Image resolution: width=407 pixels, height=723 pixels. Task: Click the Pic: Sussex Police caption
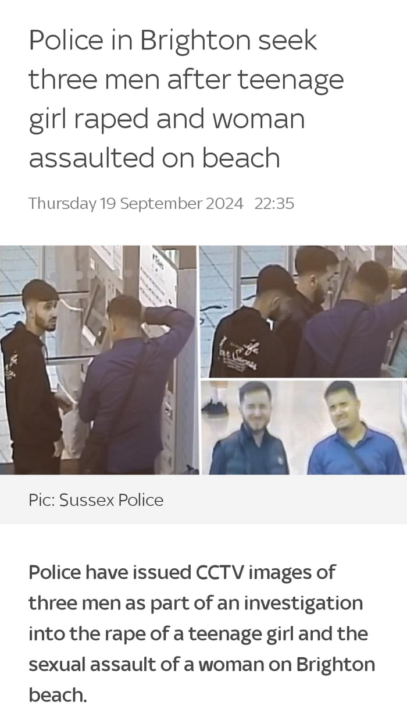pos(96,499)
